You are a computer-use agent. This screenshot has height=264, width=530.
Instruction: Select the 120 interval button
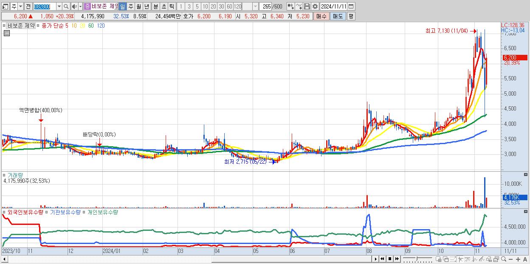tap(238, 7)
